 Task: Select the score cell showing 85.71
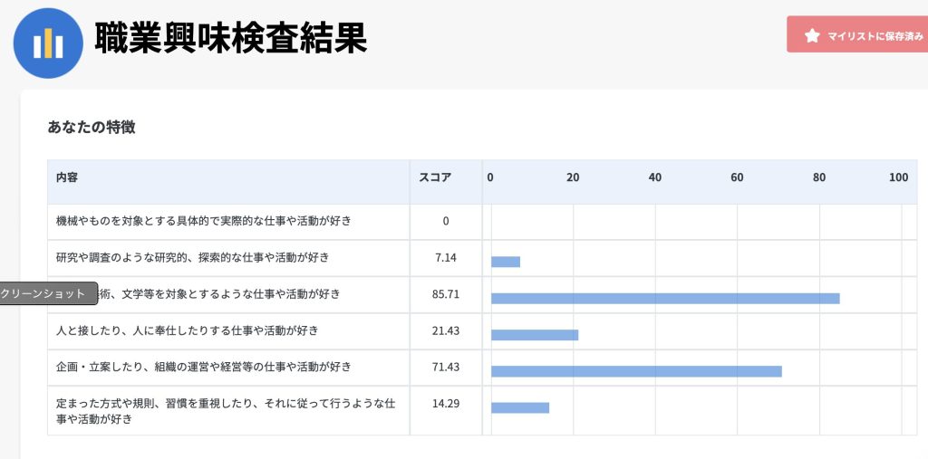coord(445,294)
